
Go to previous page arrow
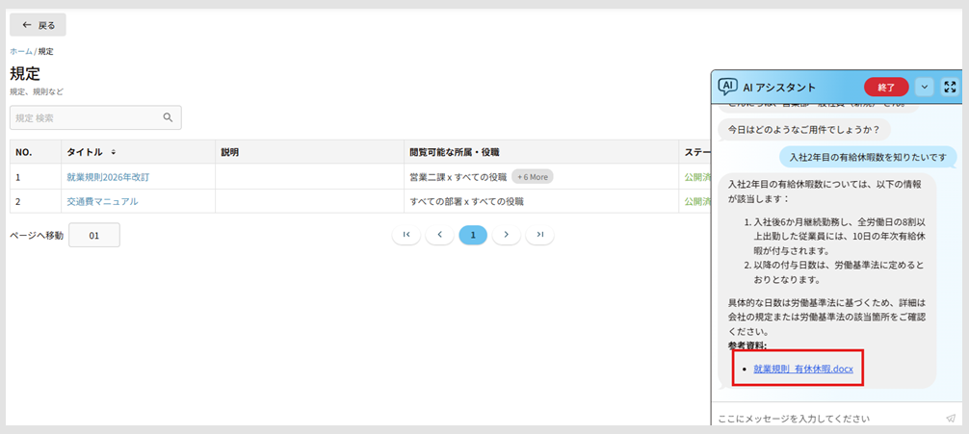click(x=439, y=235)
